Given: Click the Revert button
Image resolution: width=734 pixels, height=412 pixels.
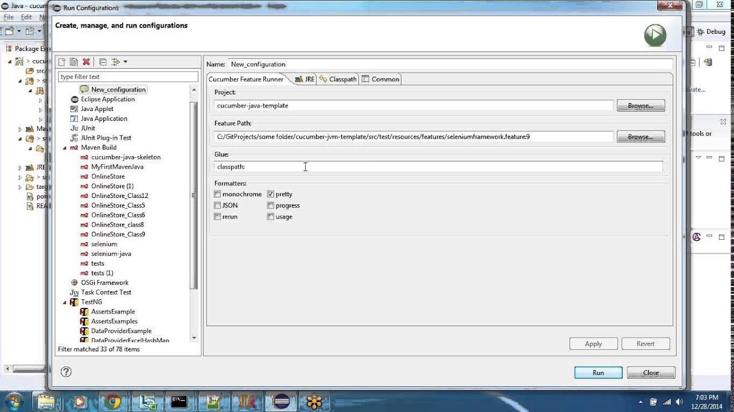Looking at the screenshot, I should 646,344.
